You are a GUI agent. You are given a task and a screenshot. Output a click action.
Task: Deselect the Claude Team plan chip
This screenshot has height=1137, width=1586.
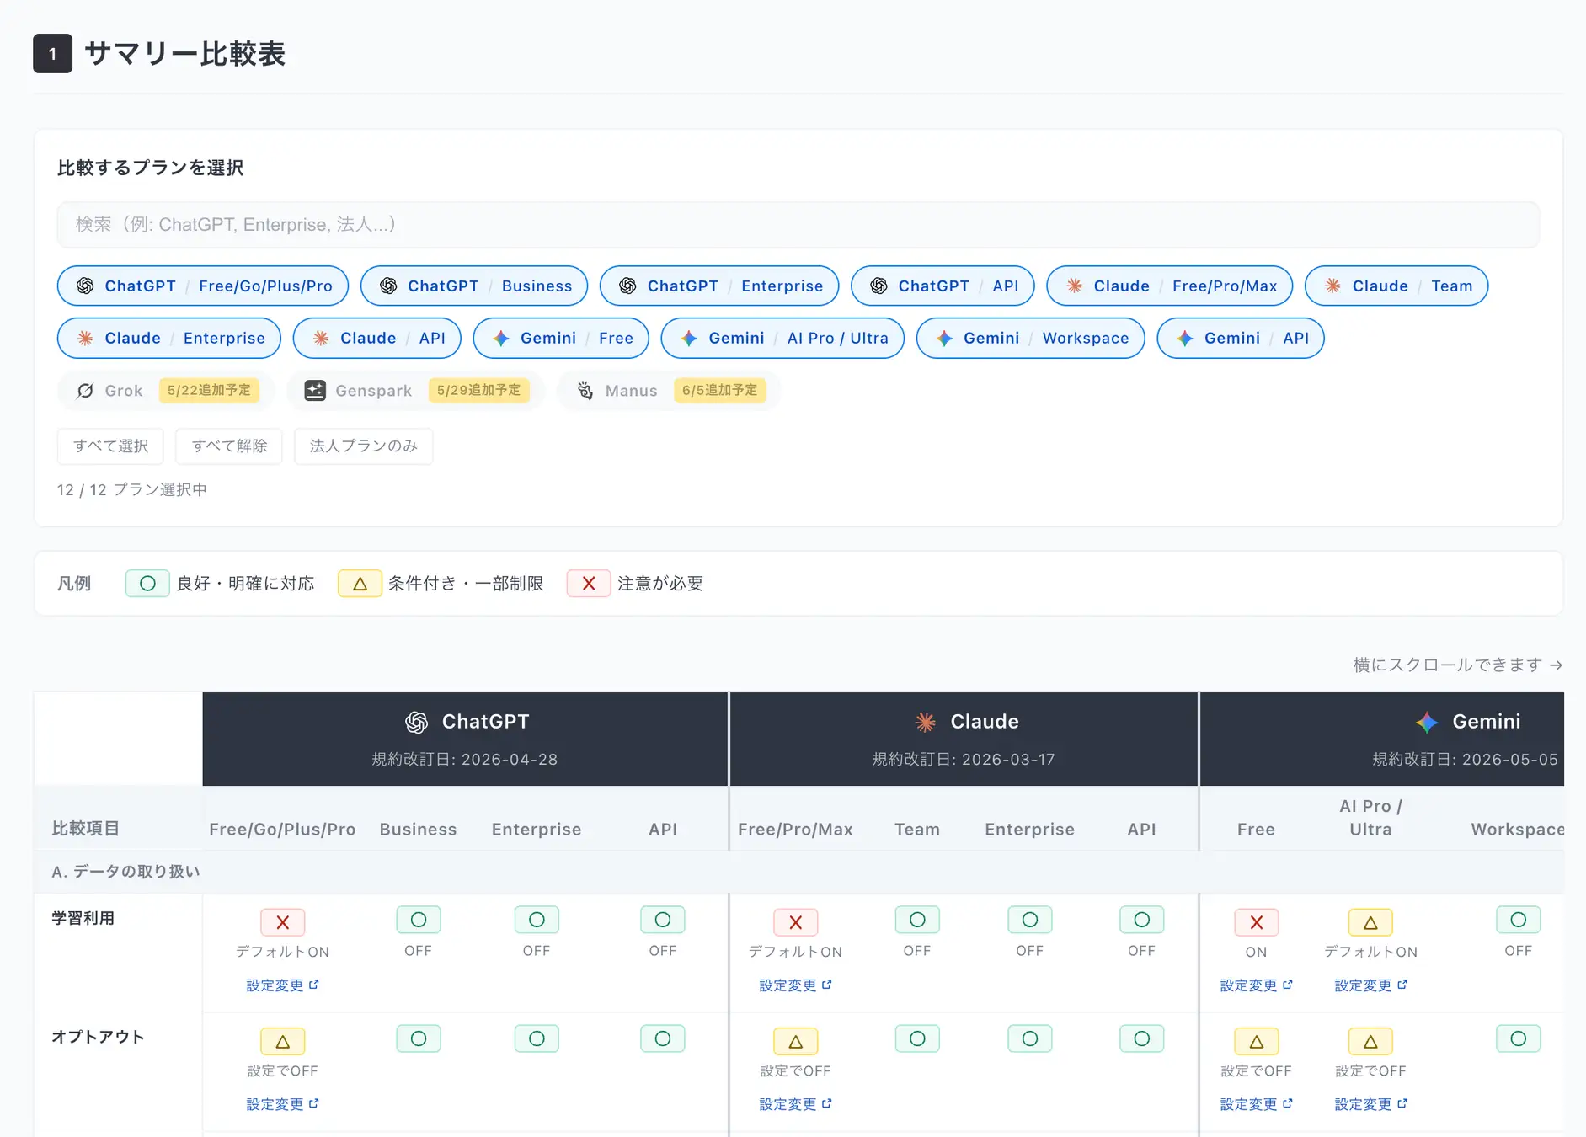pyautogui.click(x=1396, y=286)
